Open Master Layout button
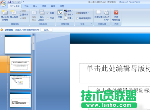The width and height of the screenshot is (150, 110). pos(34,15)
